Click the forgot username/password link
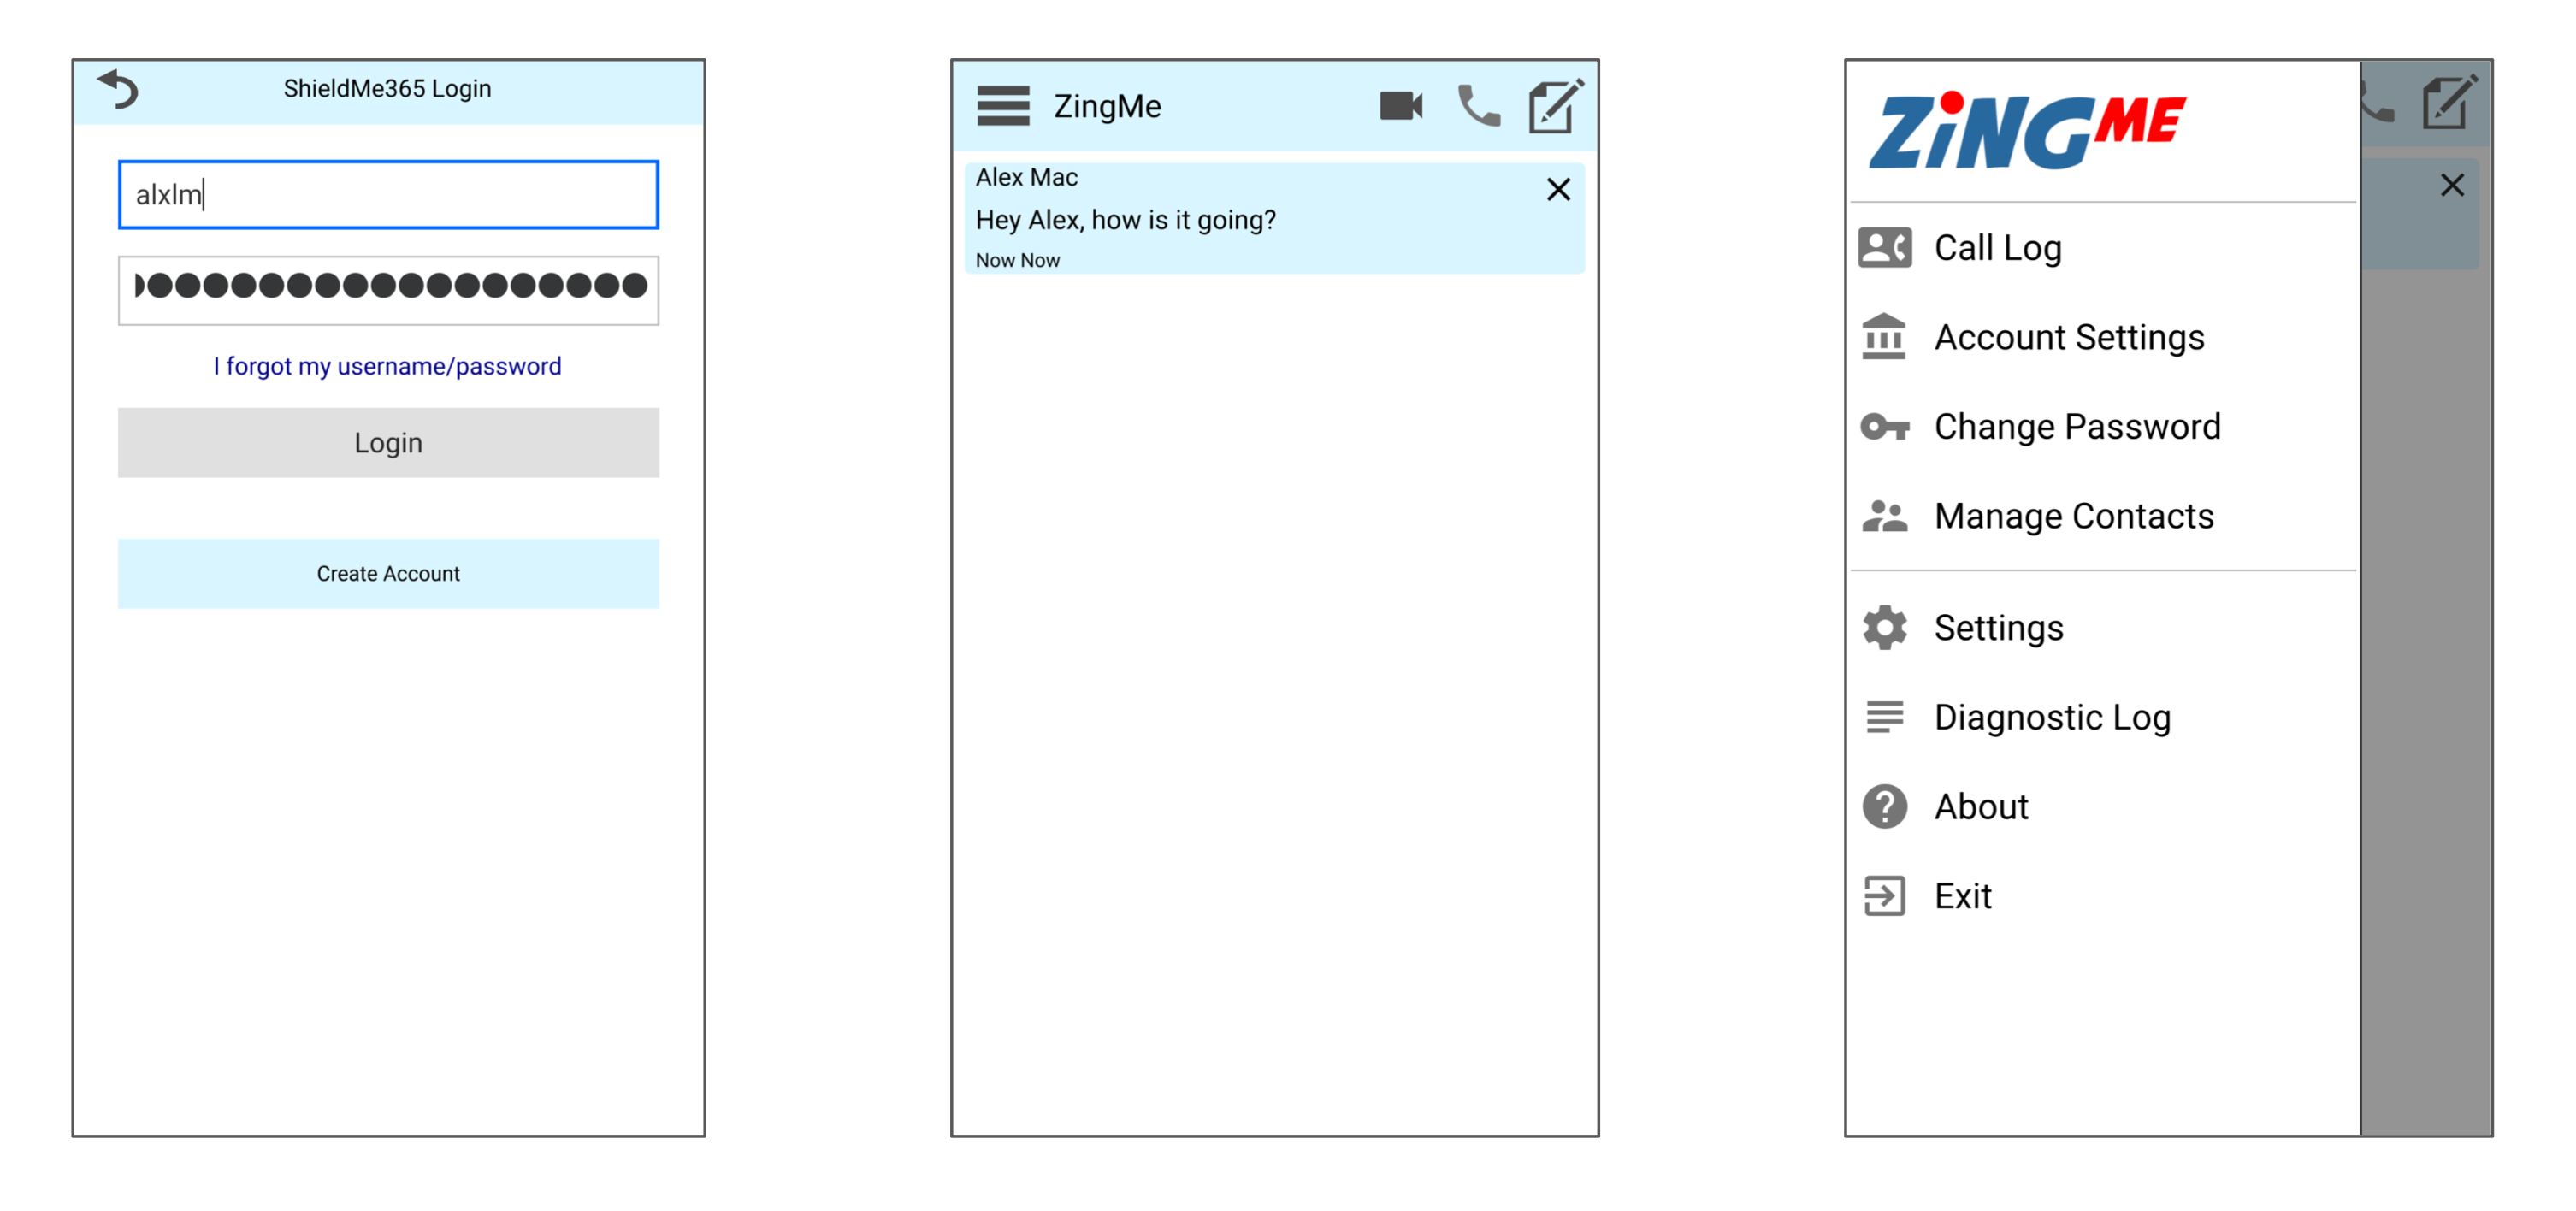Image resolution: width=2576 pixels, height=1211 pixels. click(x=387, y=367)
